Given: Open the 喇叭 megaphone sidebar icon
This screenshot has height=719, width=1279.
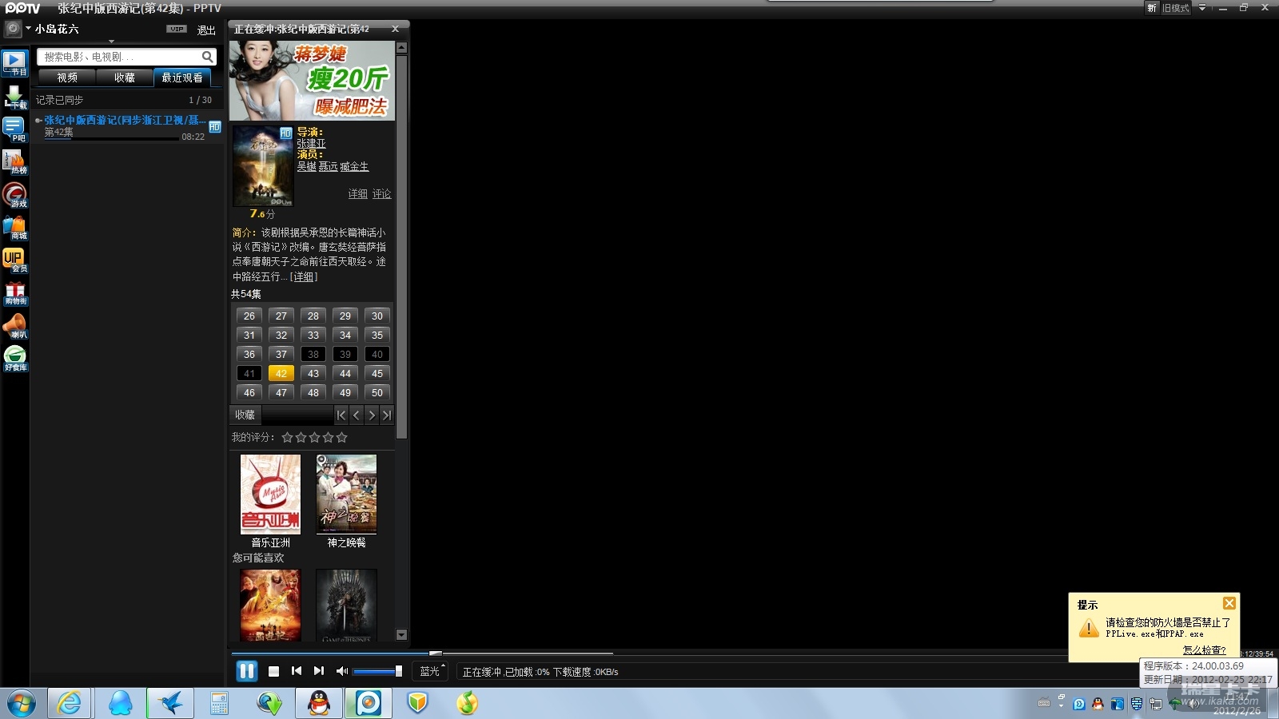Looking at the screenshot, I should click(x=14, y=326).
